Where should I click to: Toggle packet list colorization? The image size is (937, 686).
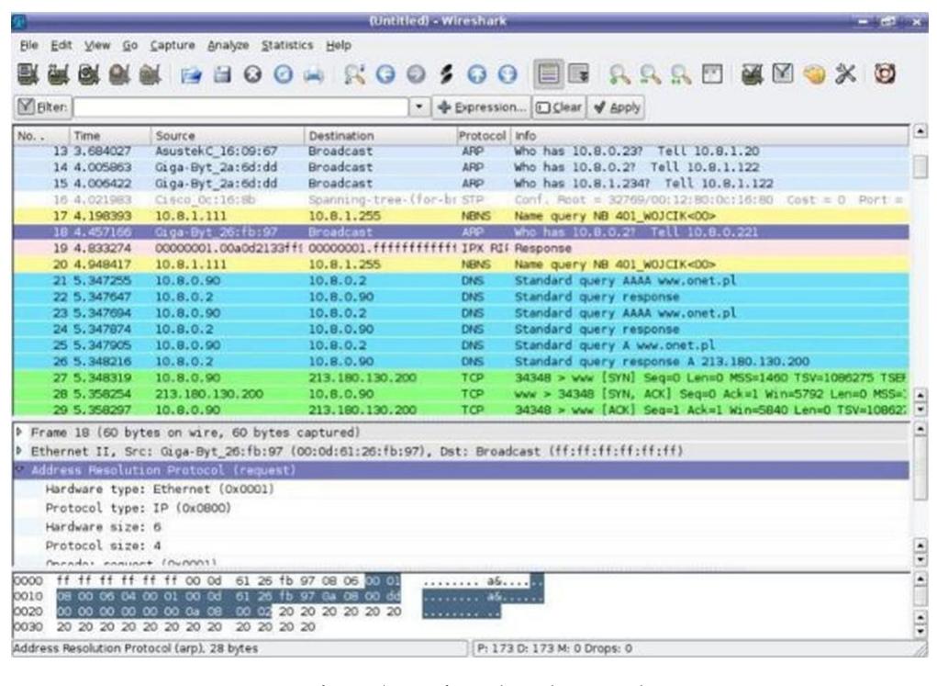click(549, 74)
